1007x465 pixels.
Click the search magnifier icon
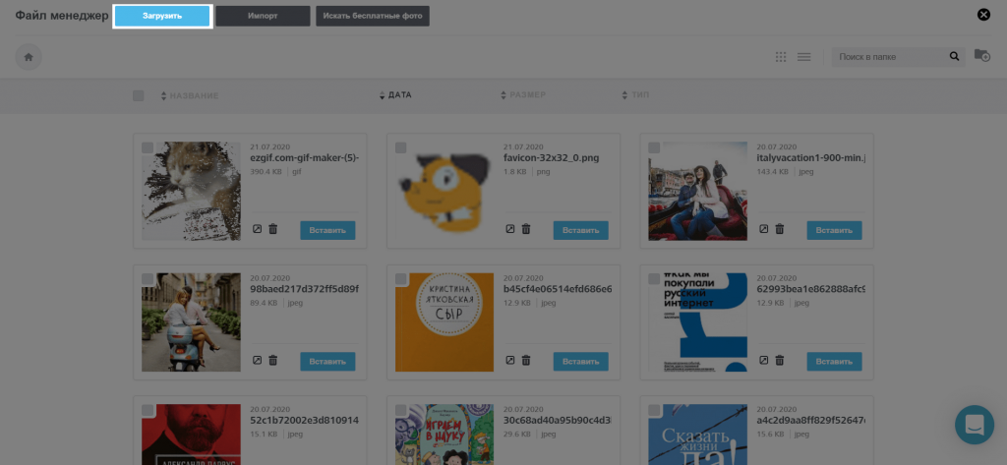point(954,56)
